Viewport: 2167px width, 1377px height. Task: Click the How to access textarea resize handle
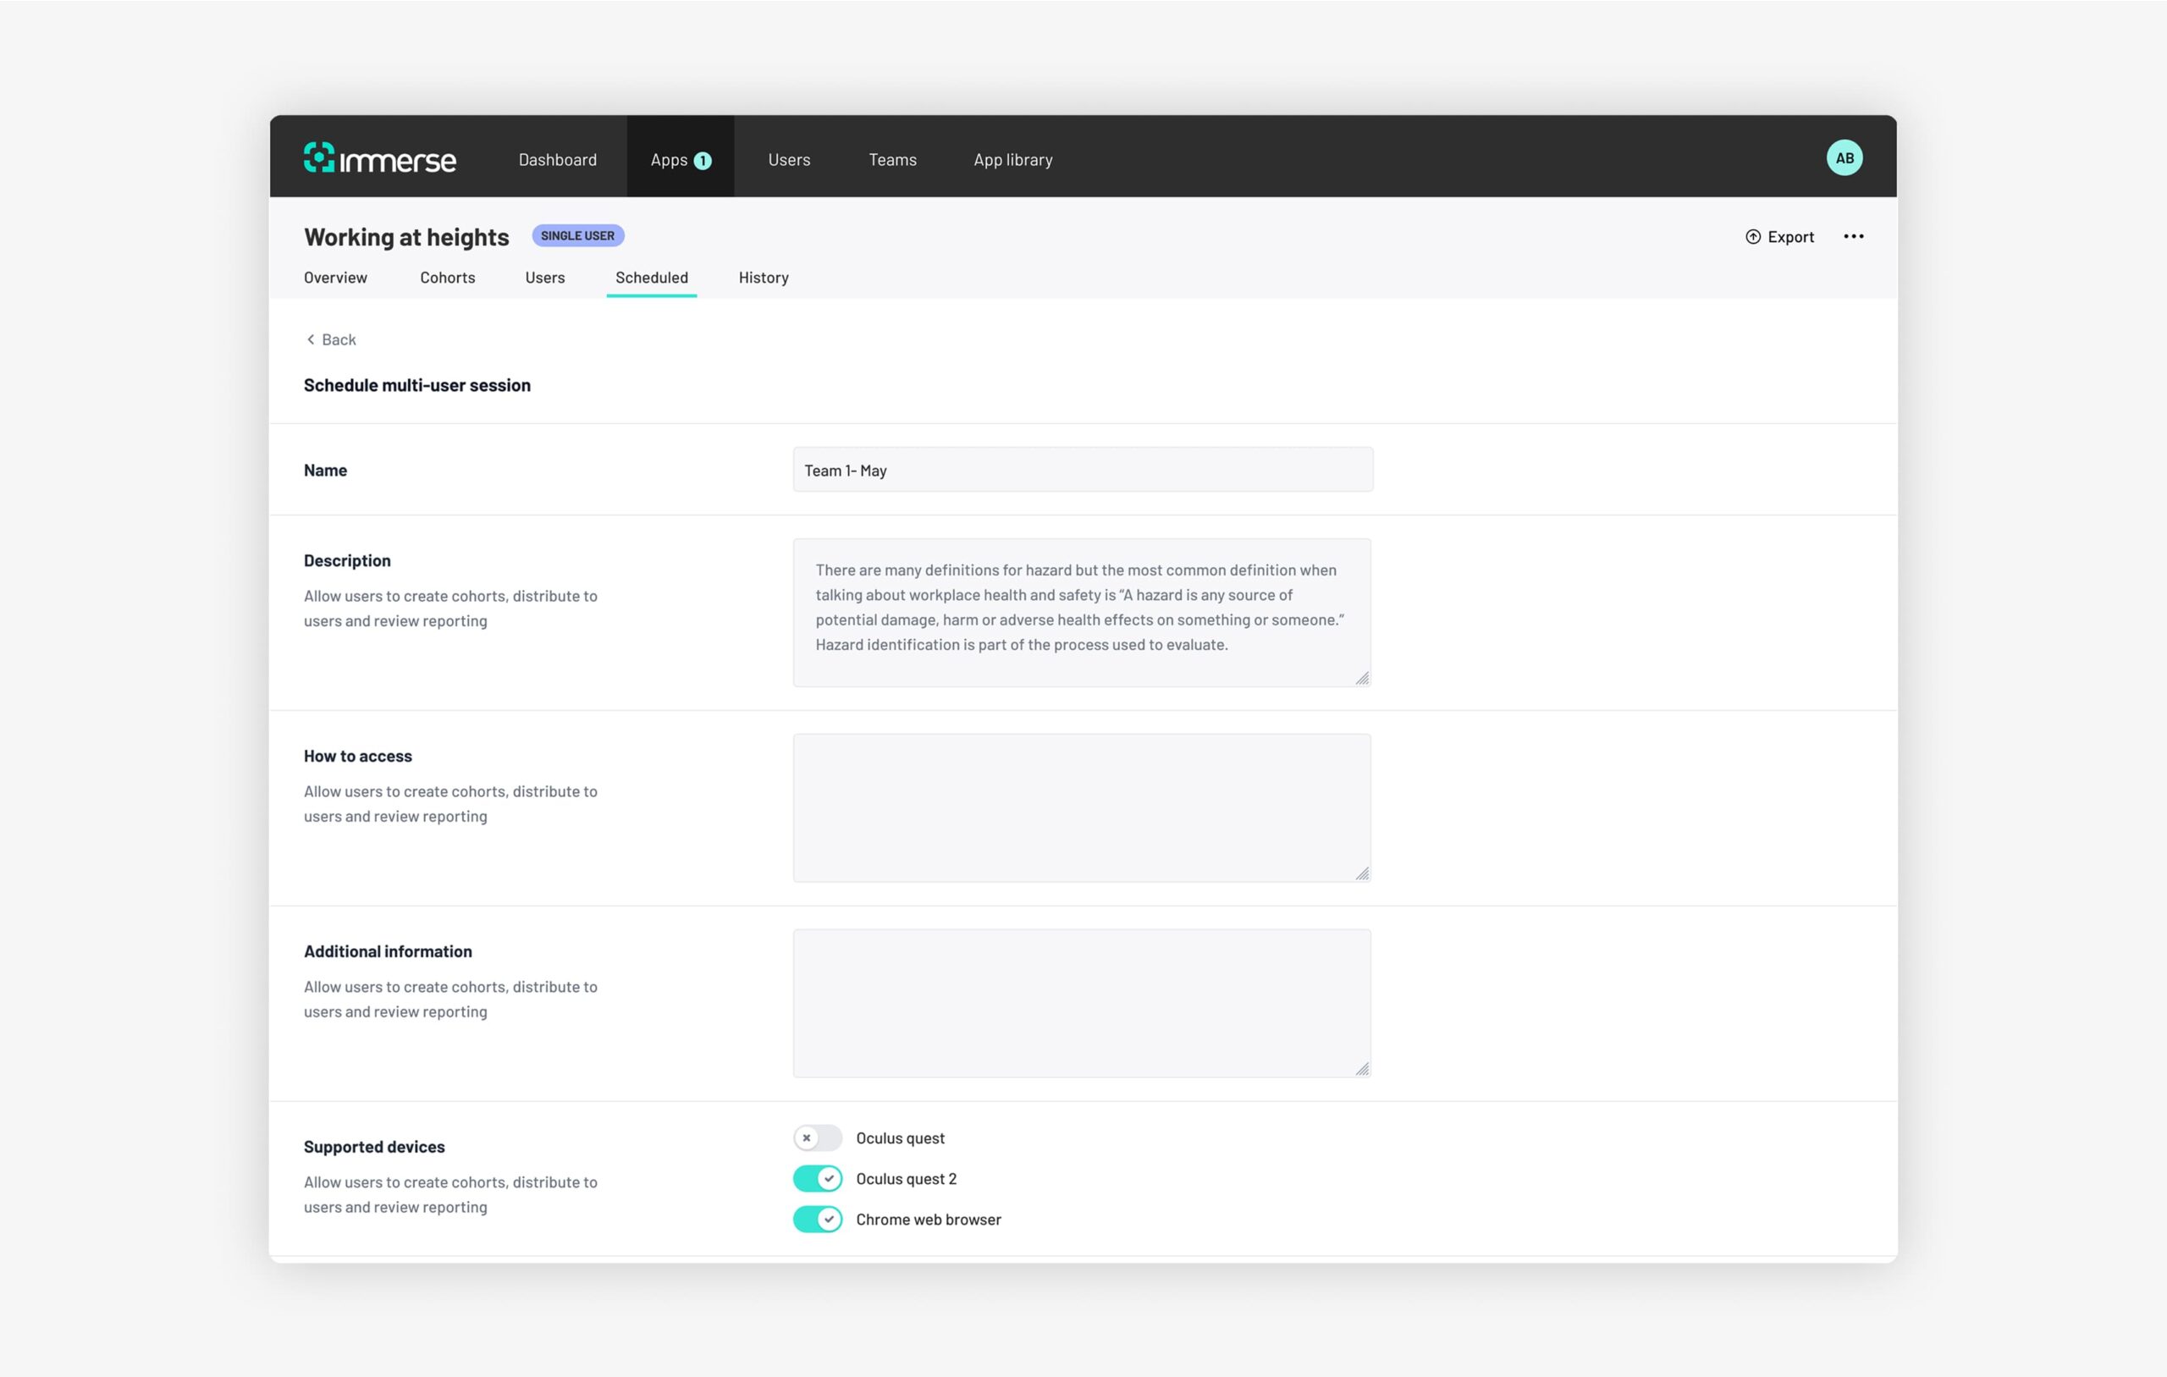(x=1363, y=873)
